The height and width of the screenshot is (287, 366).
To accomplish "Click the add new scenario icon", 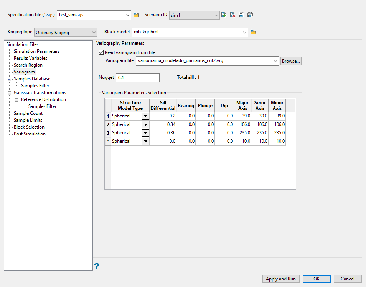I will [x=224, y=15].
